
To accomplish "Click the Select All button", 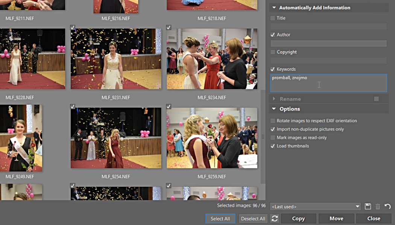I will (220, 219).
